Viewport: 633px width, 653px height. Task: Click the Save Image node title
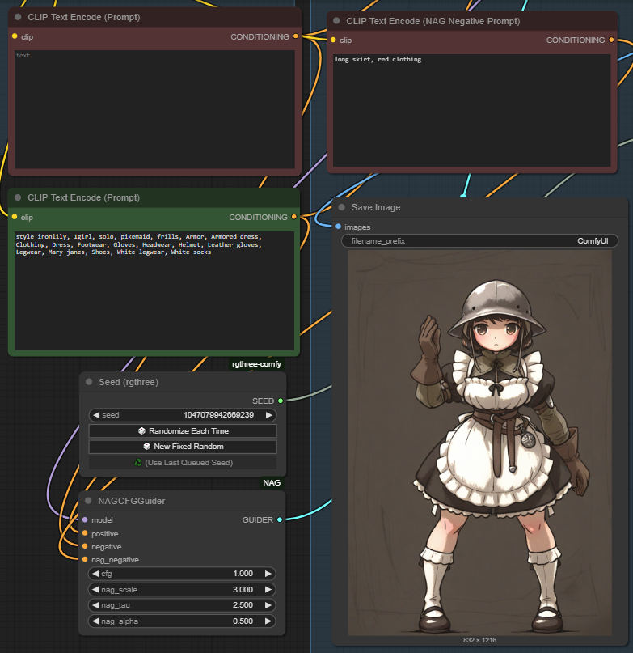pyautogui.click(x=376, y=207)
